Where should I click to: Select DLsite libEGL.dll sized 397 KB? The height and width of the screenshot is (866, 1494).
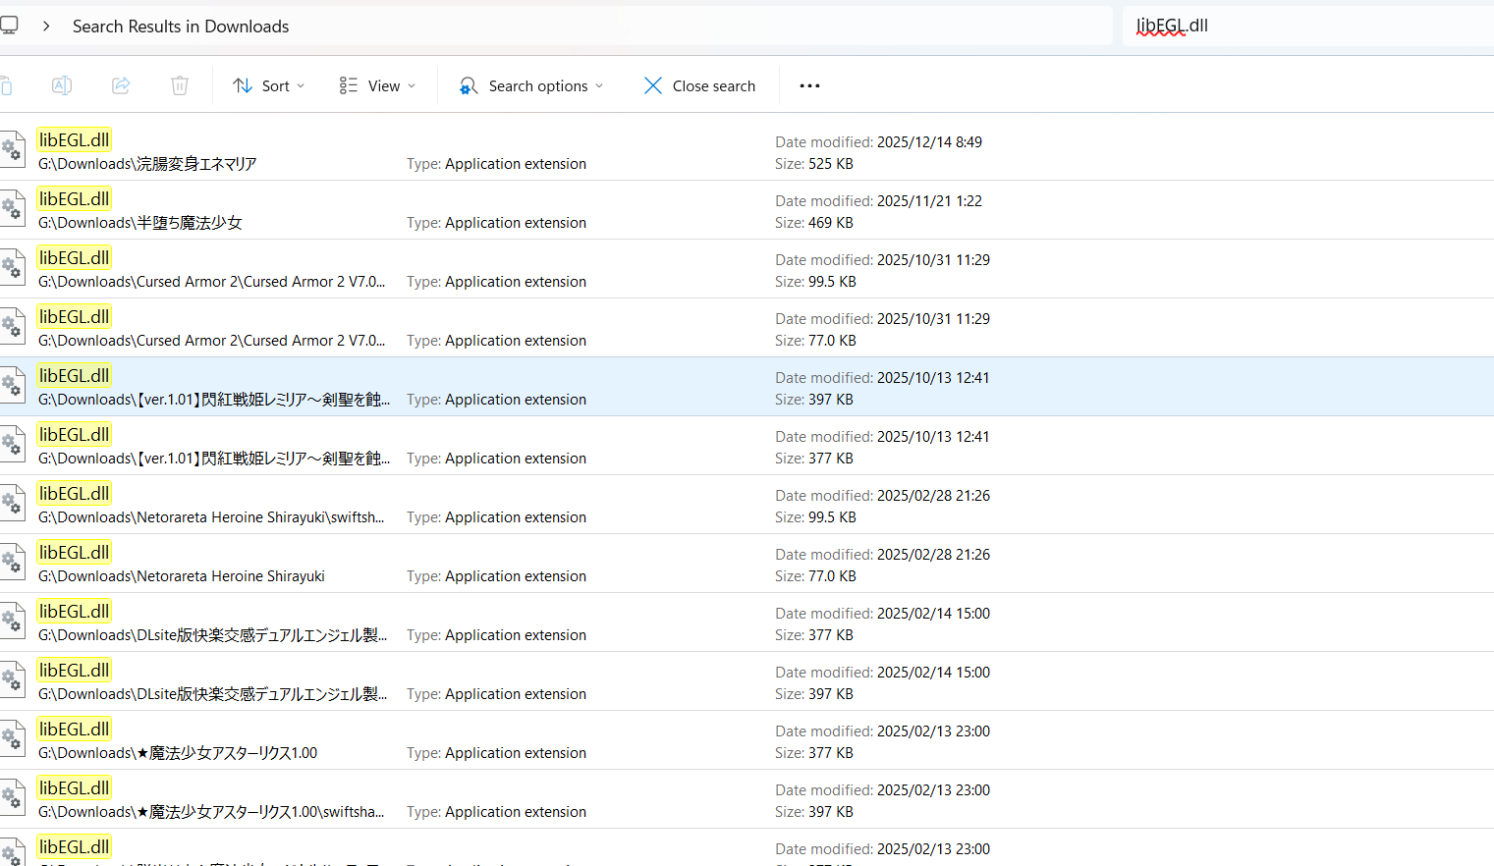point(747,681)
